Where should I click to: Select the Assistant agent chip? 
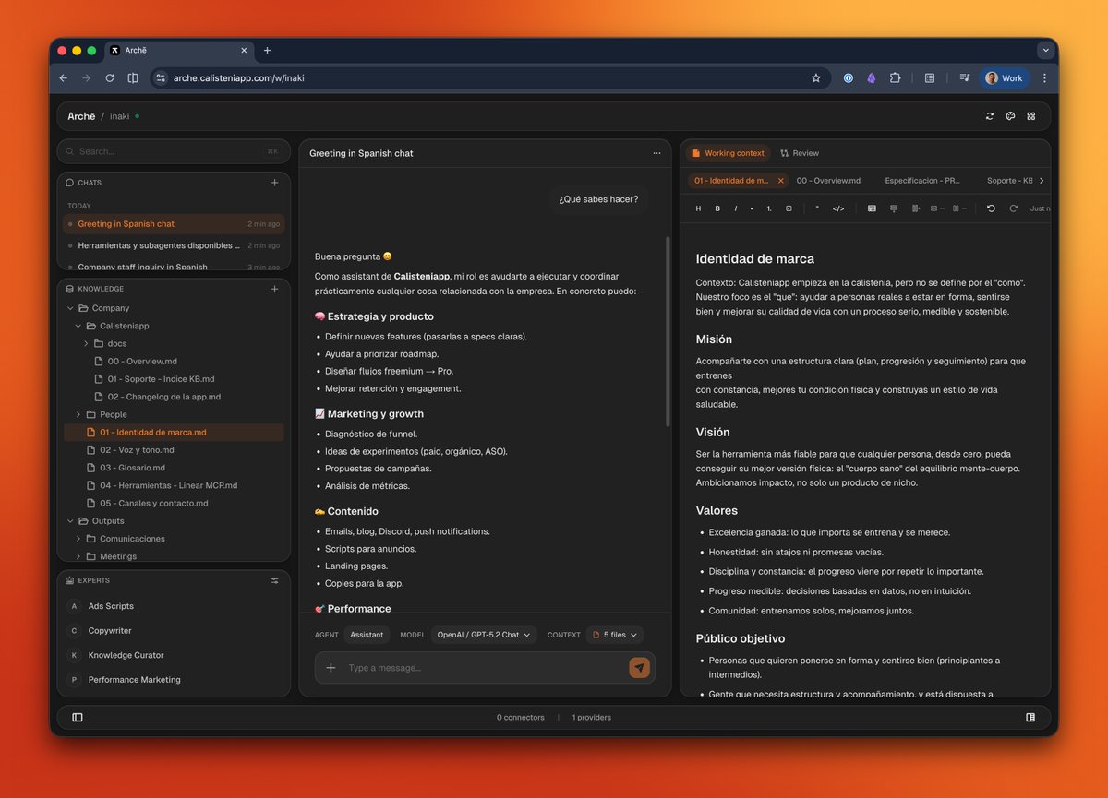(367, 635)
